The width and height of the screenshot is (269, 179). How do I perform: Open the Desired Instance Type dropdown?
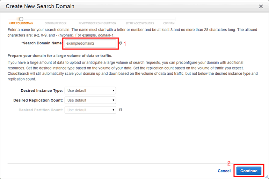pyautogui.click(x=90, y=91)
